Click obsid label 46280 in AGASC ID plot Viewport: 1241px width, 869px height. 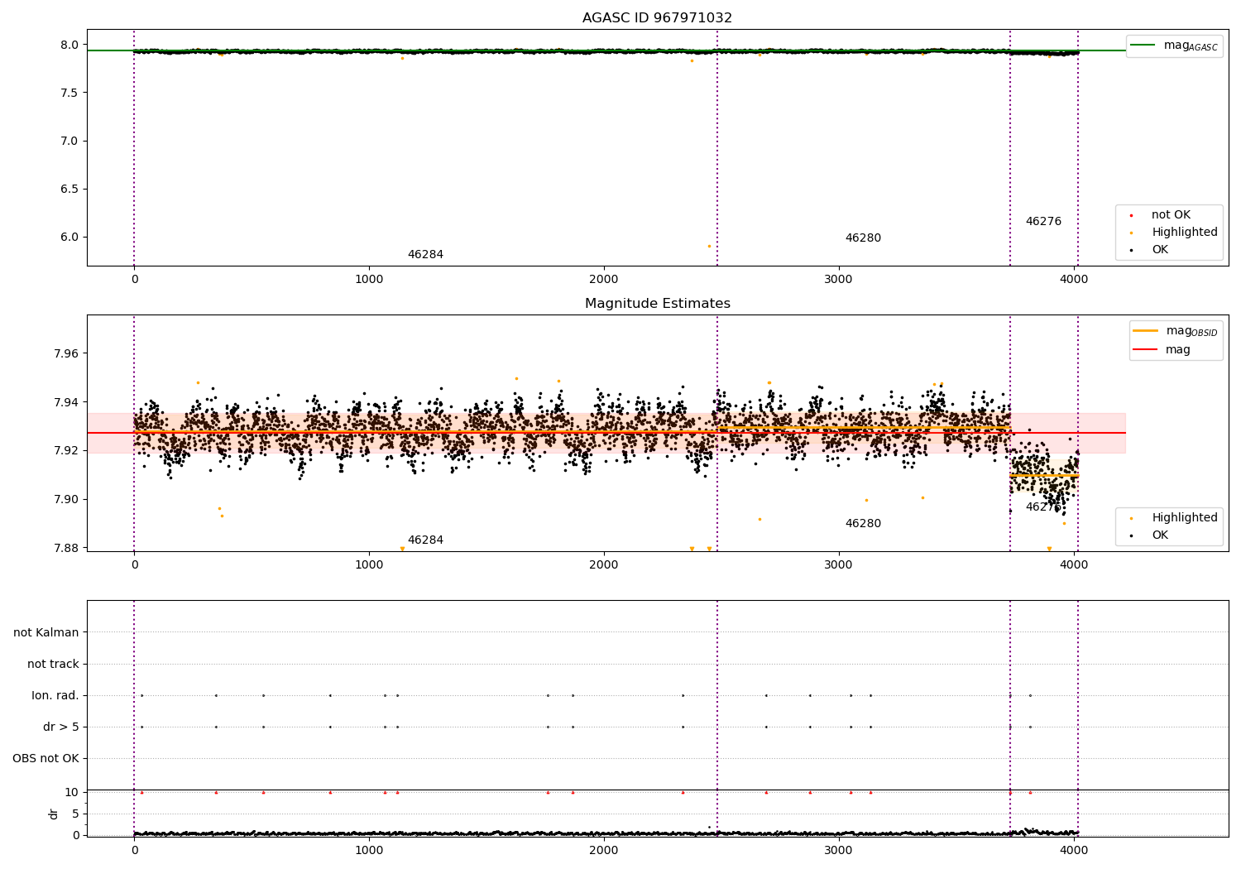[x=863, y=238]
